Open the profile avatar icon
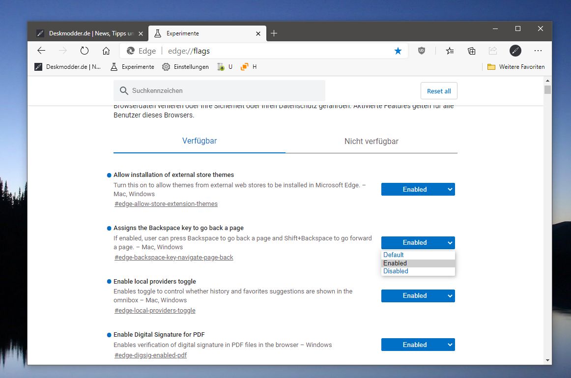This screenshot has width=571, height=378. coord(515,51)
